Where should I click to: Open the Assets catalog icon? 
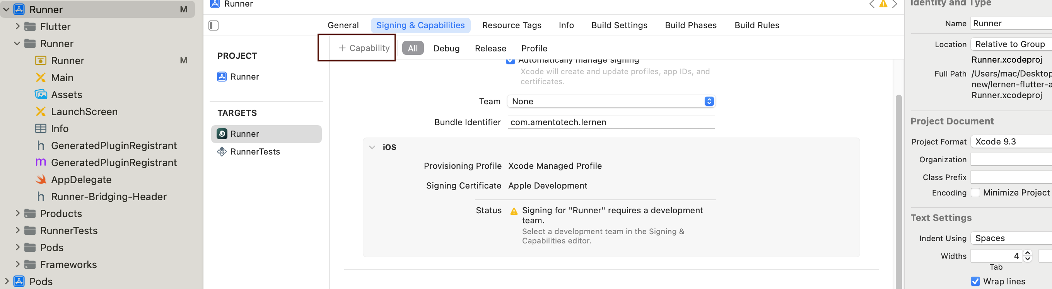coord(41,94)
